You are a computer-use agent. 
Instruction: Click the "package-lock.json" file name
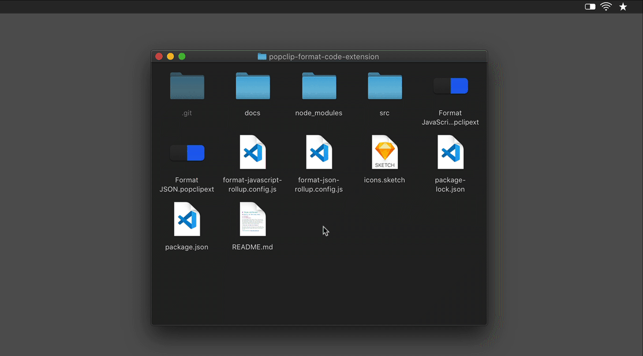pos(450,185)
